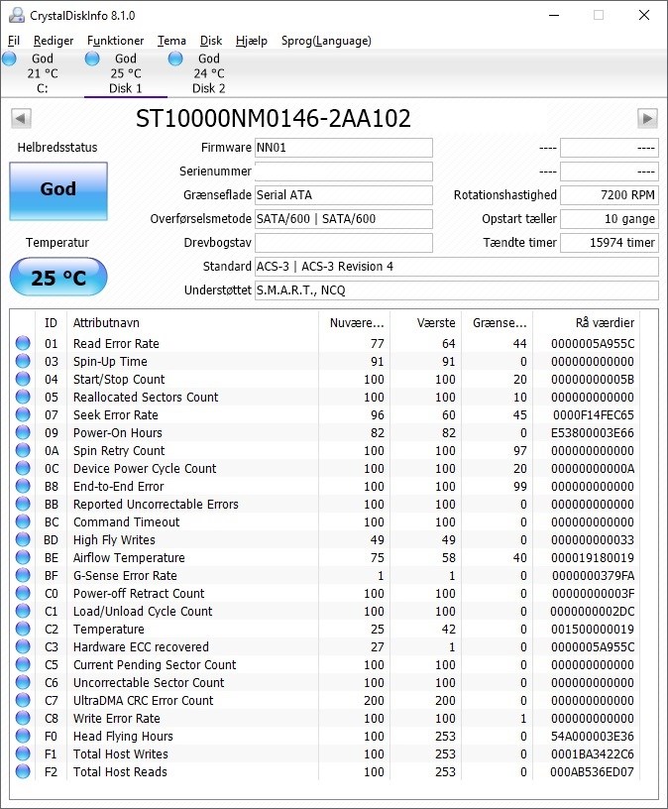Open the Funktioner menu

(115, 41)
